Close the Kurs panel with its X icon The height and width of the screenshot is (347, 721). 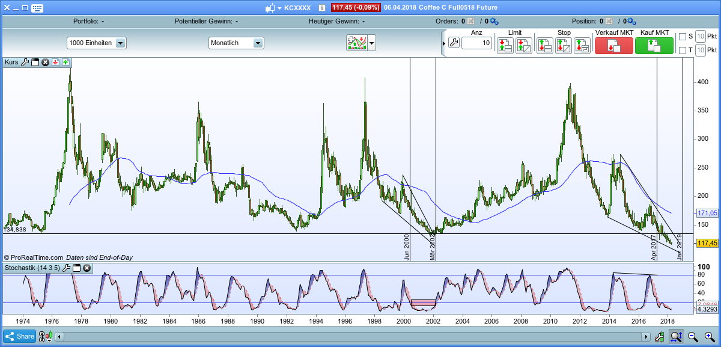coord(45,62)
